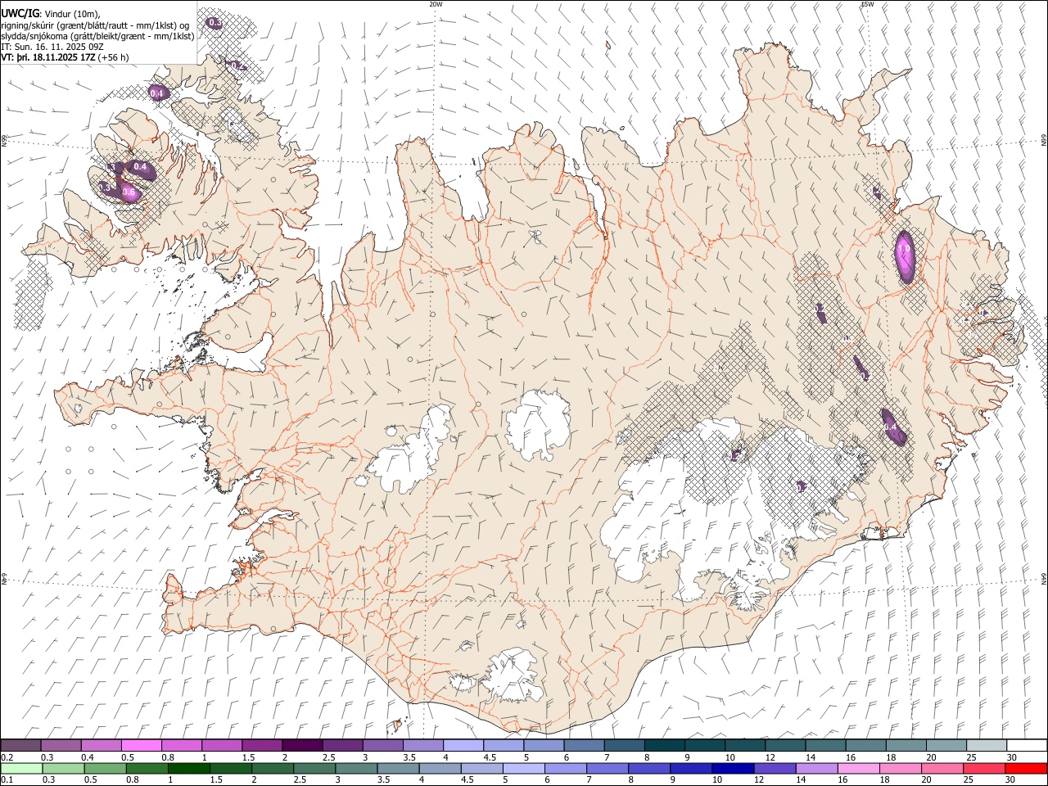Click the 1.0 precipitation blob in east Iceland
Viewport: 1048px width, 786px height.
click(x=904, y=255)
